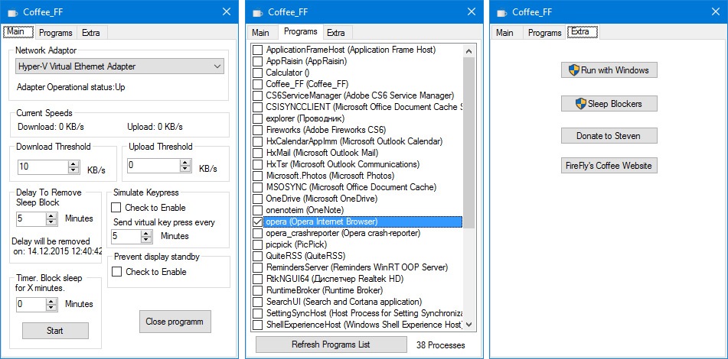Select the HxMail (Microsoft Outlook Mail) row
Viewport: 728px width, 359px height.
pos(357,153)
